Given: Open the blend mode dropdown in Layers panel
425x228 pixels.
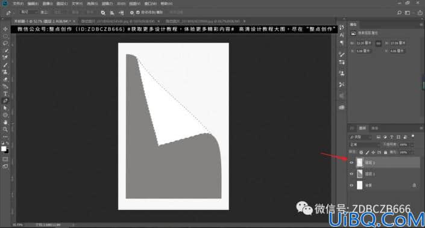Looking at the screenshot, I should point(365,145).
